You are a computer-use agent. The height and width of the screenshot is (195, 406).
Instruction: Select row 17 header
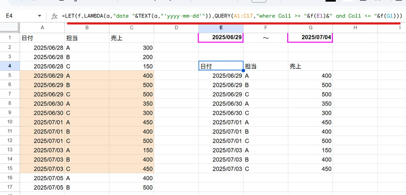(10, 187)
